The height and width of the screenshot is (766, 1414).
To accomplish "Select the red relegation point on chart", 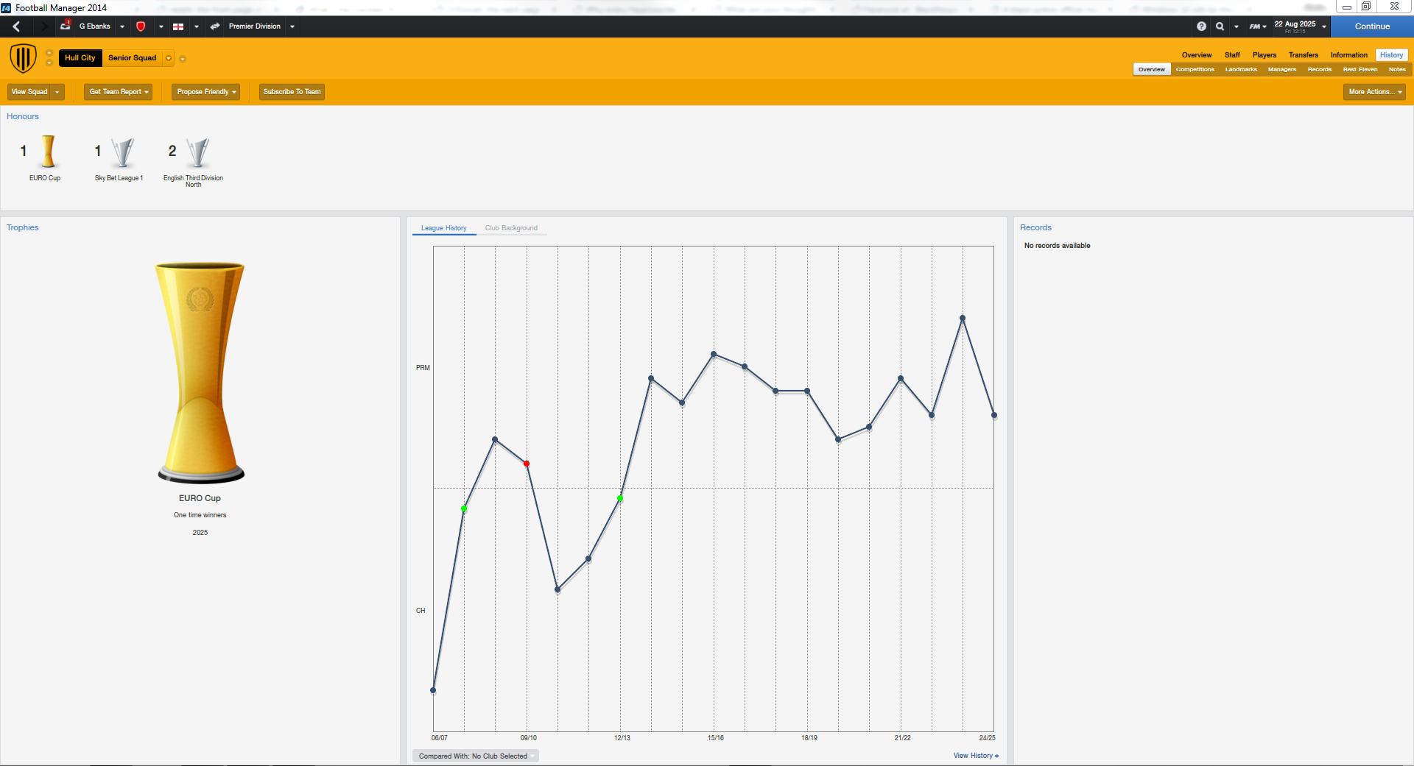I will (527, 464).
